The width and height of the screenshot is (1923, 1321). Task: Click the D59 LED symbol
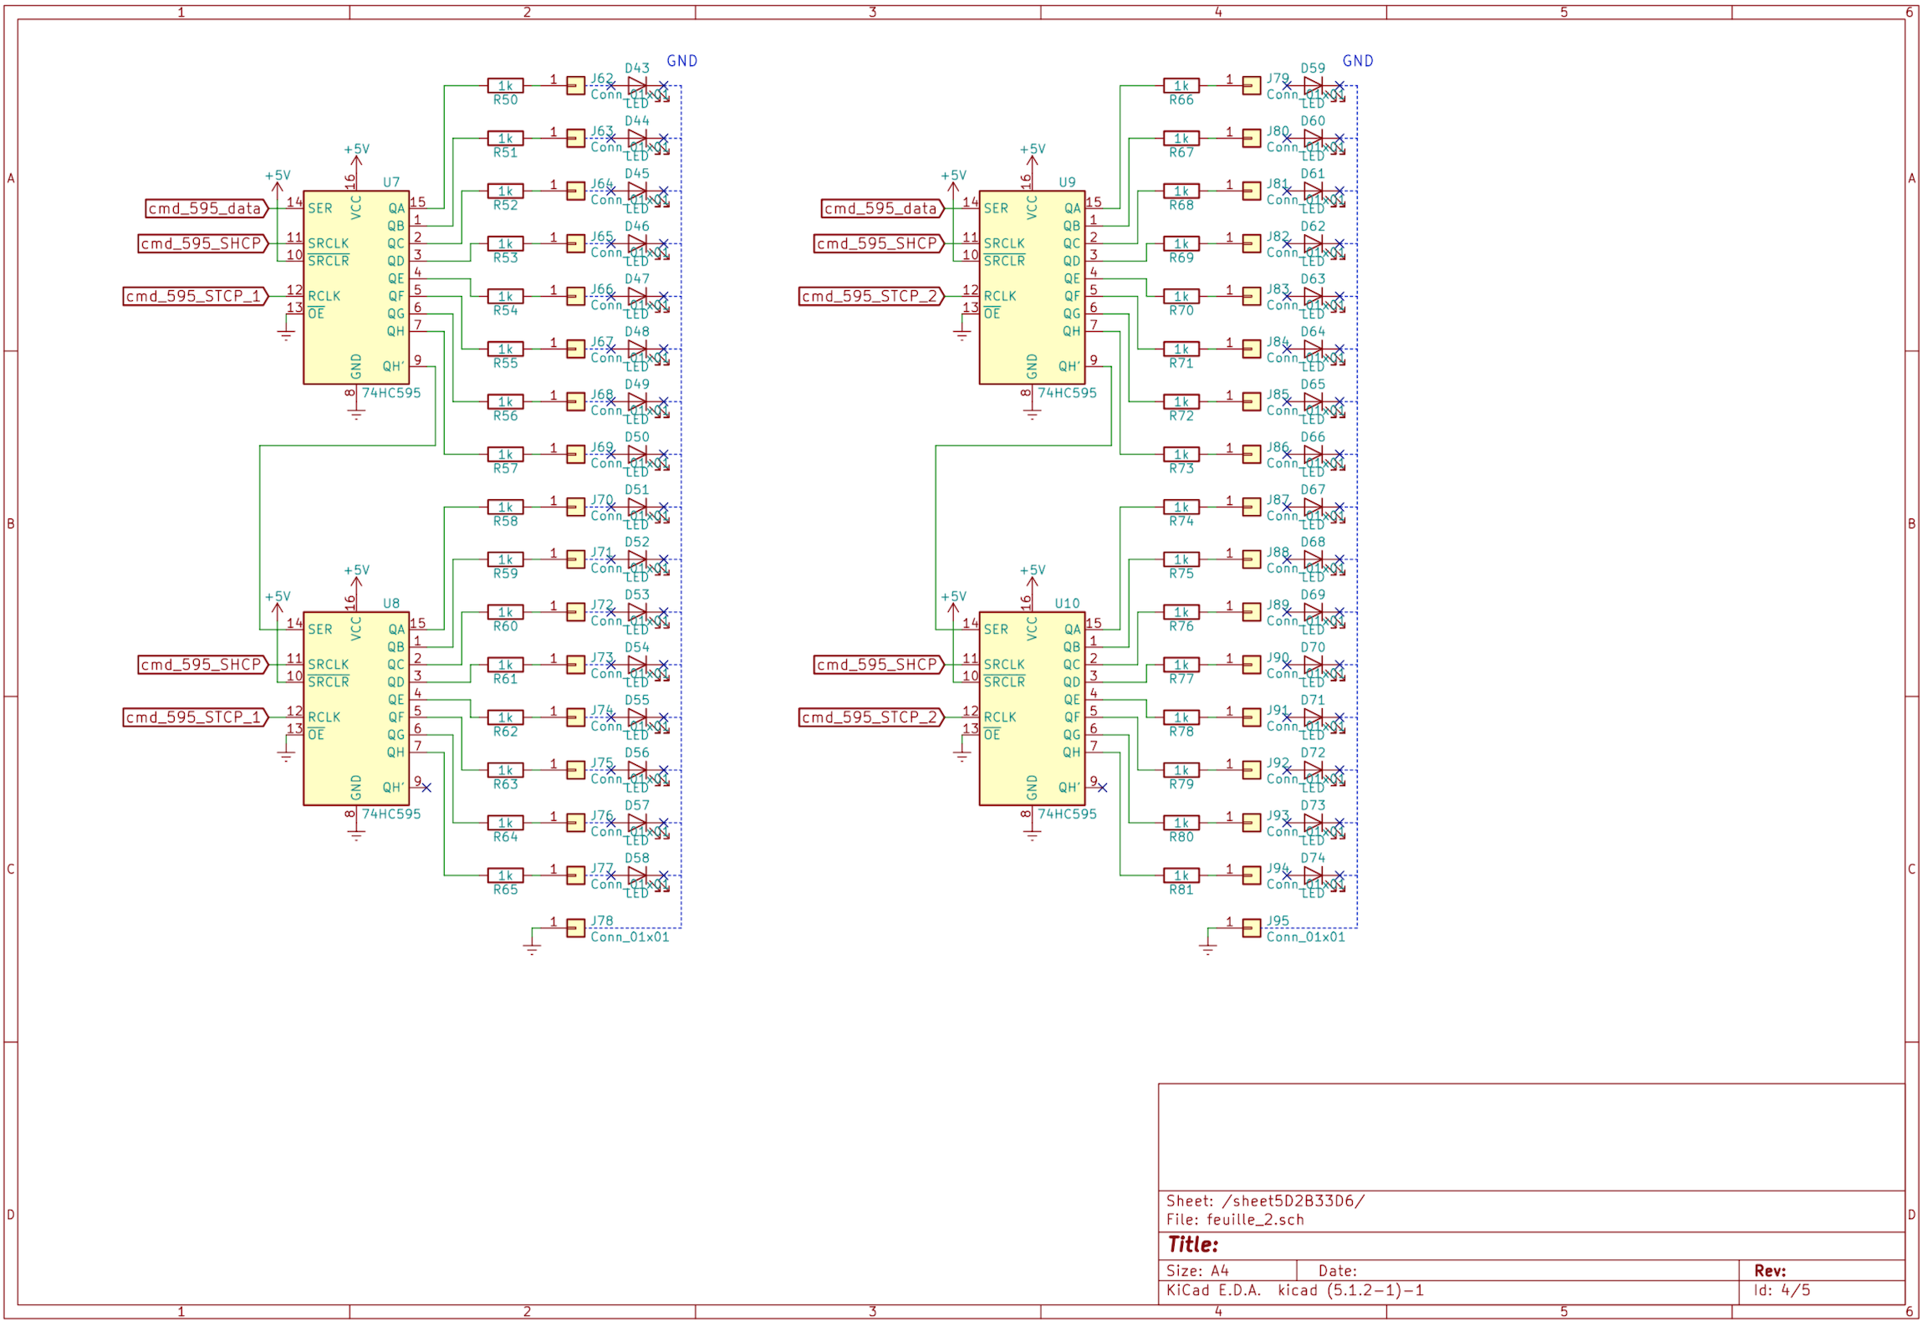pos(1312,85)
